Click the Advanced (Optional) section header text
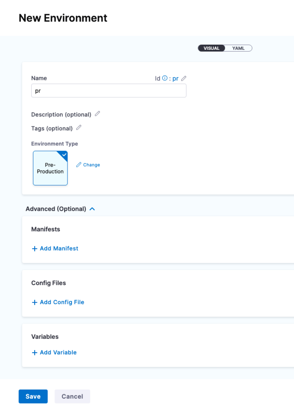This screenshot has width=294, height=409. [x=56, y=209]
